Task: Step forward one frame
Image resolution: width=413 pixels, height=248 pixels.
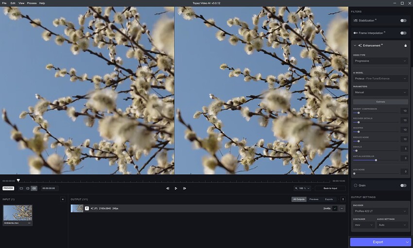Action: [184, 189]
